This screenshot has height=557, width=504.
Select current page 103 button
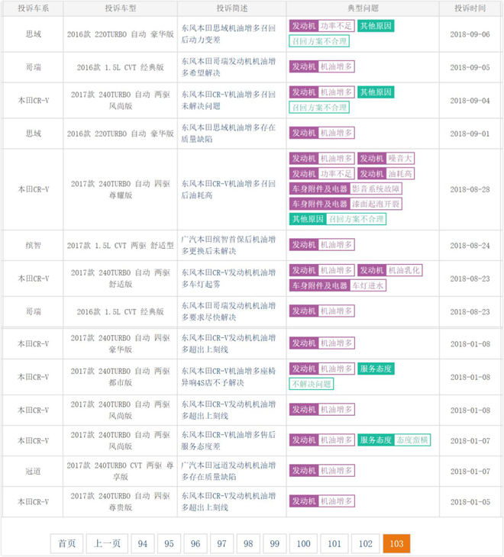[x=396, y=543]
